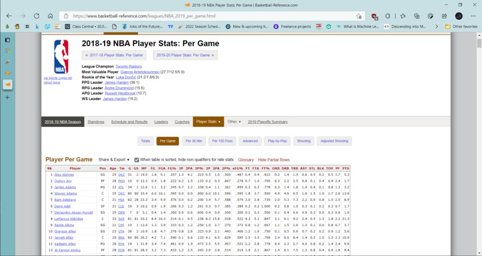The height and width of the screenshot is (256, 482).
Task: Open the 'k' bookmark icon in favorites bar
Action: coord(37,27)
